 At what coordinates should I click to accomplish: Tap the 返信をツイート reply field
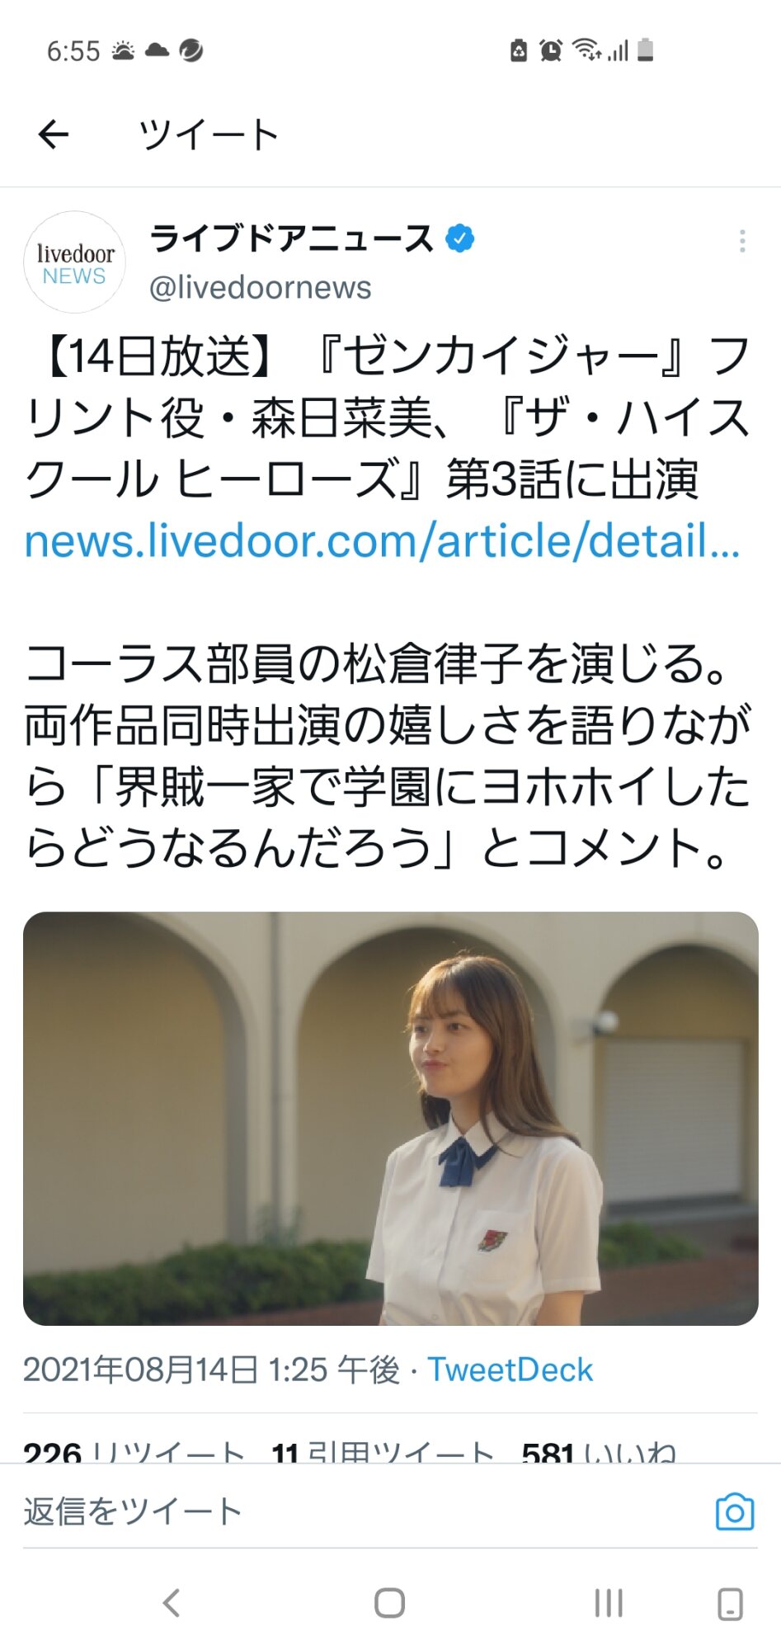click(363, 1512)
